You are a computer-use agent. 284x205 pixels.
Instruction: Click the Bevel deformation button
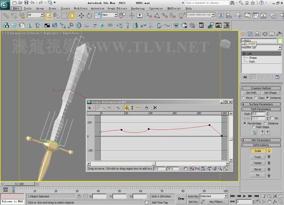257,169
